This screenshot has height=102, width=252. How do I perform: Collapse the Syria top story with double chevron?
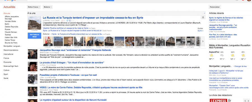point(203,18)
